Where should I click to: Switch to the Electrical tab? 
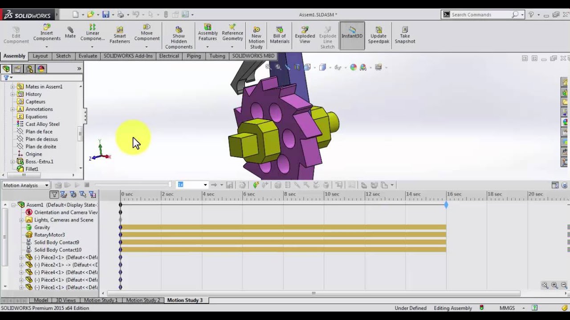[169, 56]
